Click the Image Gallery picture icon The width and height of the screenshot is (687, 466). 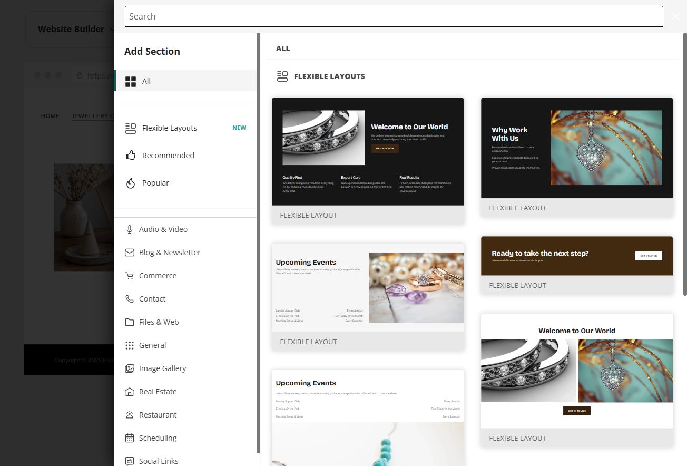point(130,368)
